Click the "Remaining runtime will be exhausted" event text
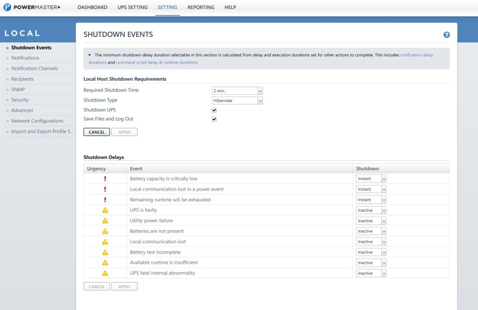This screenshot has width=478, height=310. tap(170, 200)
